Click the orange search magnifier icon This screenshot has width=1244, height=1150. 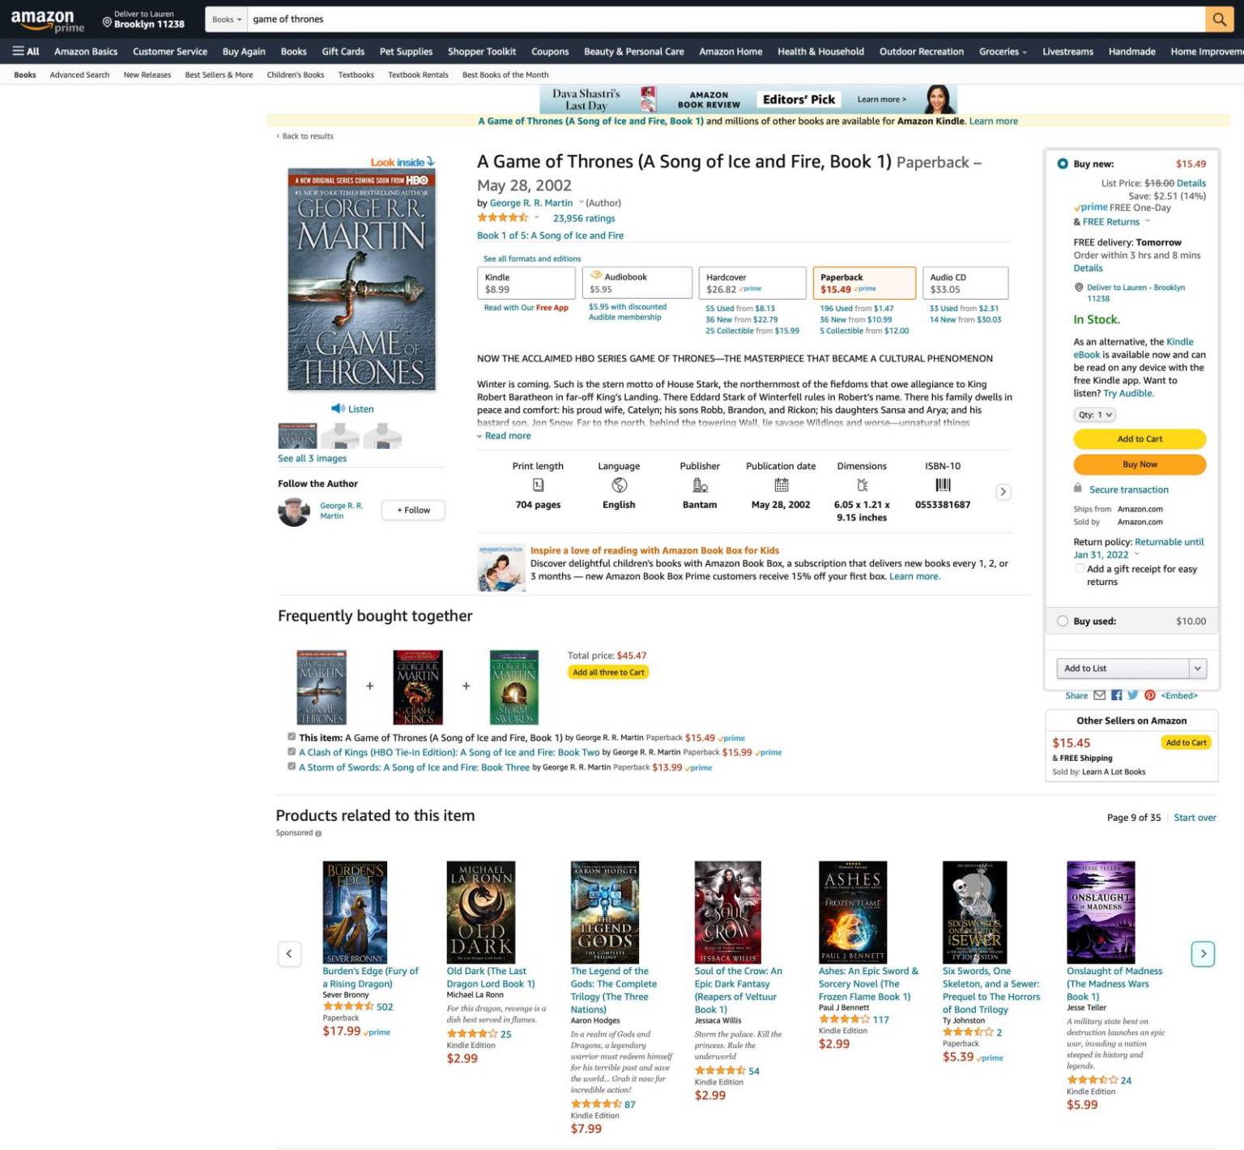tap(1218, 19)
